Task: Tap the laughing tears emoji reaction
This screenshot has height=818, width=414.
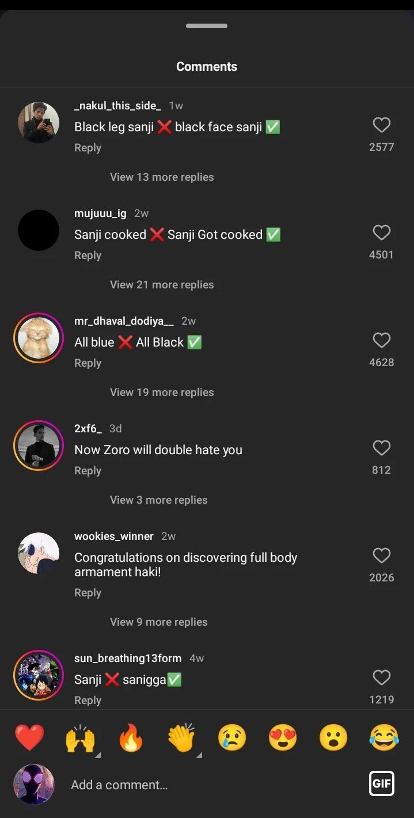Action: (384, 737)
